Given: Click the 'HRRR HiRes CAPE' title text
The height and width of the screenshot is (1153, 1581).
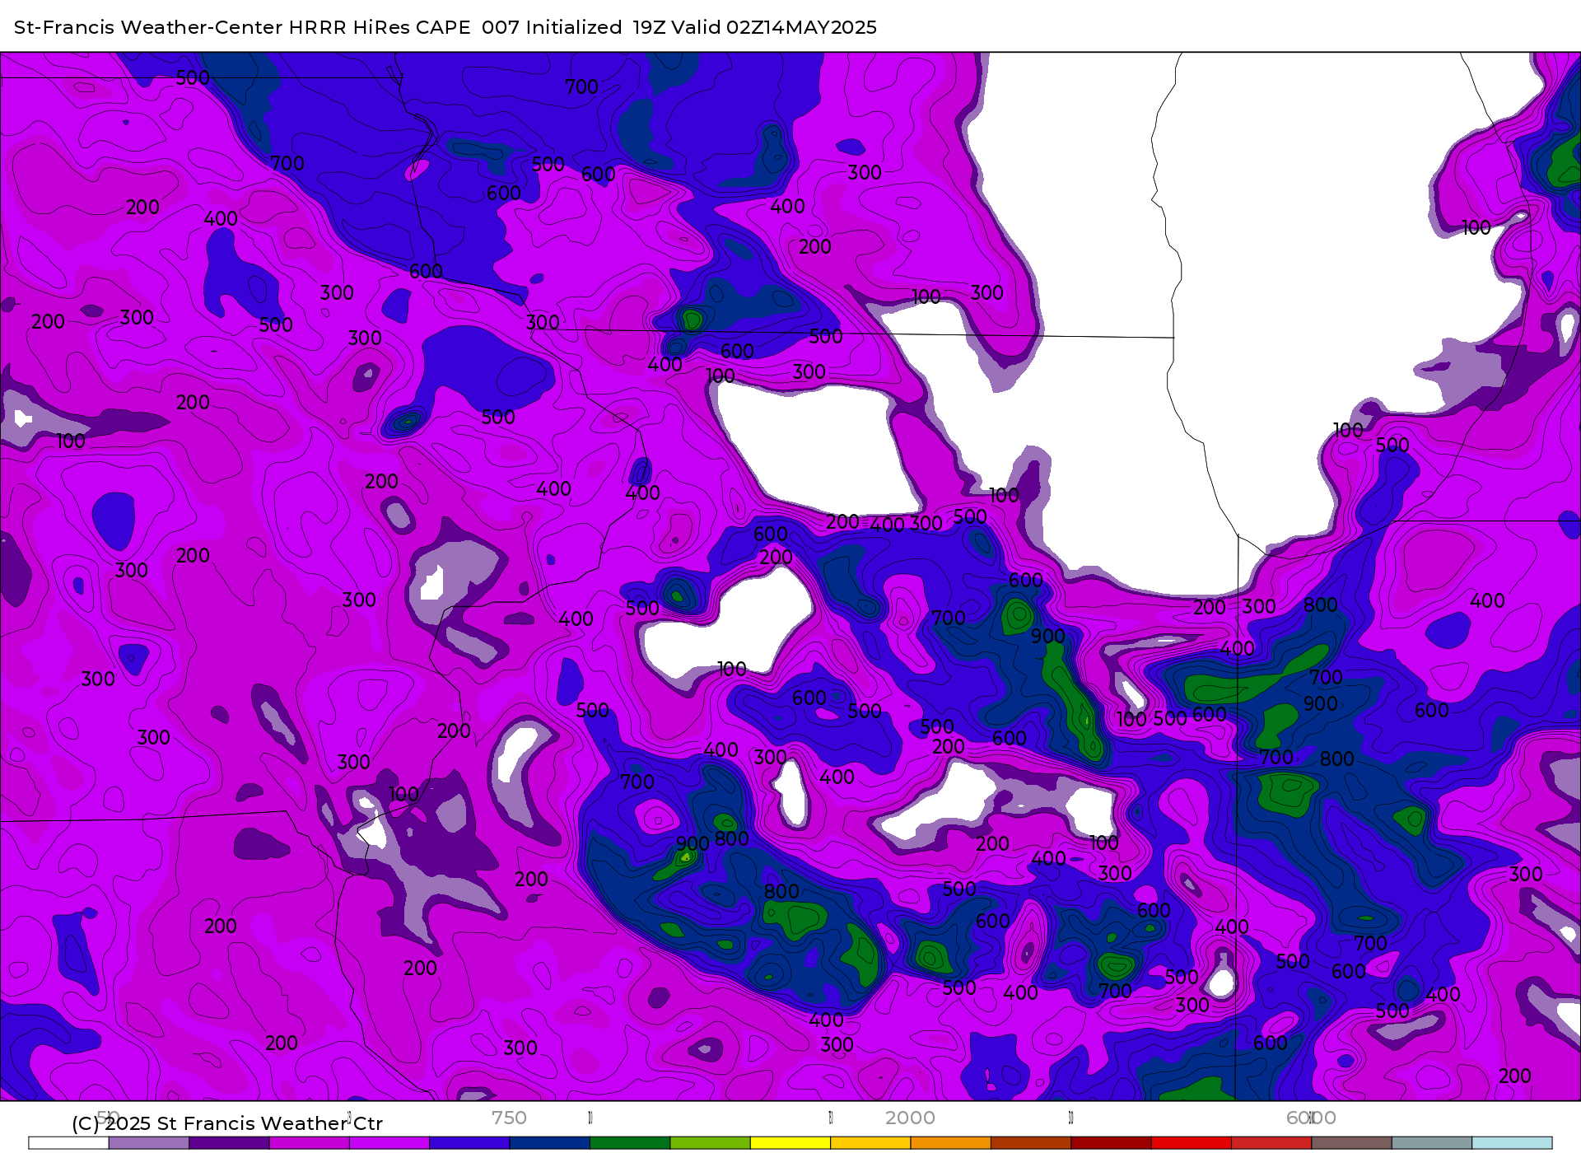Looking at the screenshot, I should 380,27.
